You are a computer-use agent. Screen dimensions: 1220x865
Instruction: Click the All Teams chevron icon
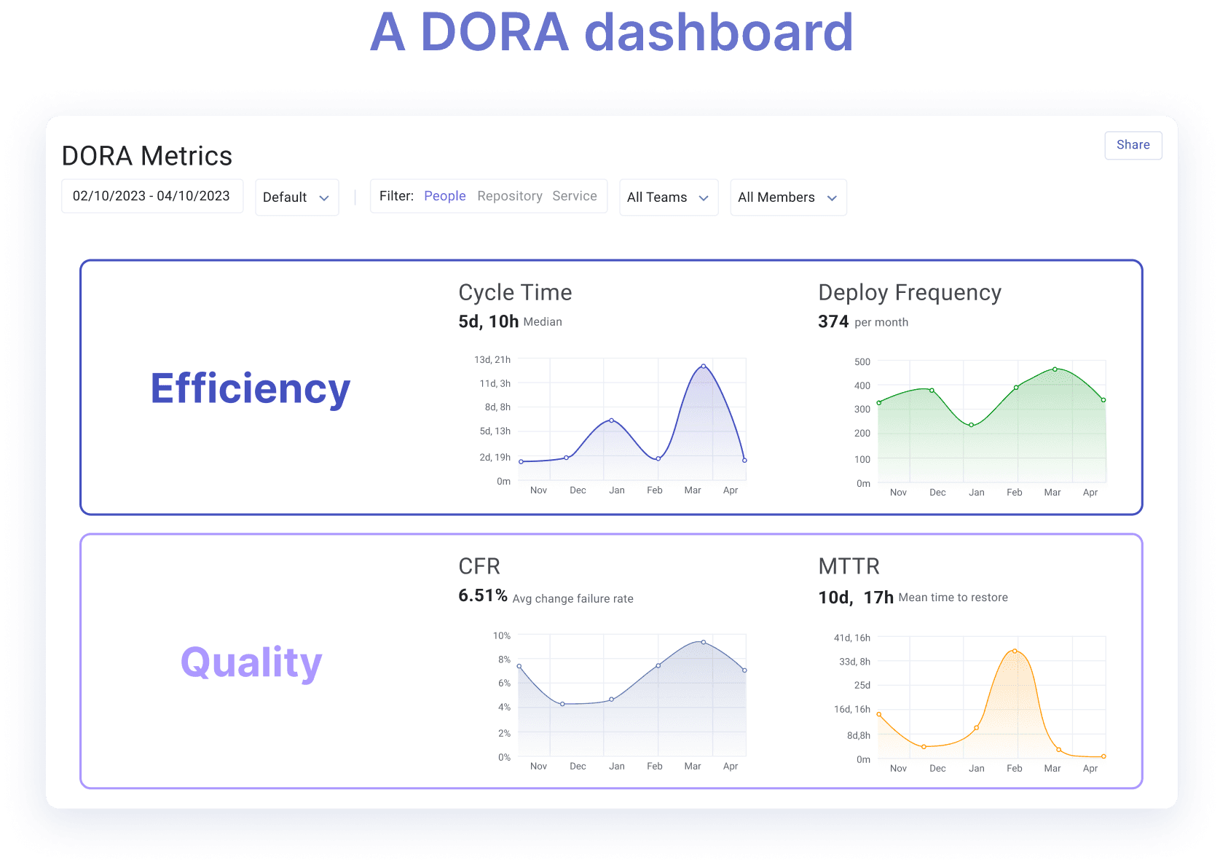704,198
